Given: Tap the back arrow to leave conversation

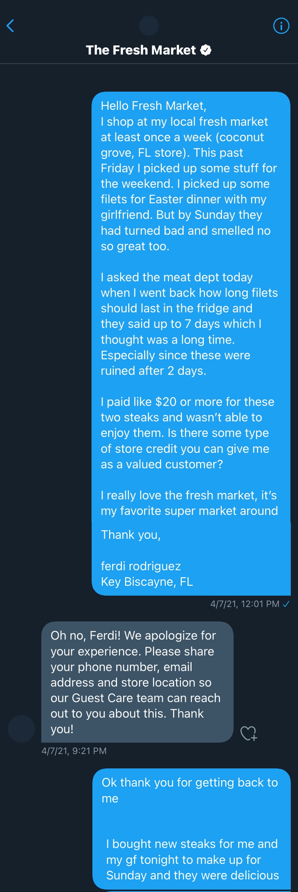Looking at the screenshot, I should pyautogui.click(x=11, y=26).
